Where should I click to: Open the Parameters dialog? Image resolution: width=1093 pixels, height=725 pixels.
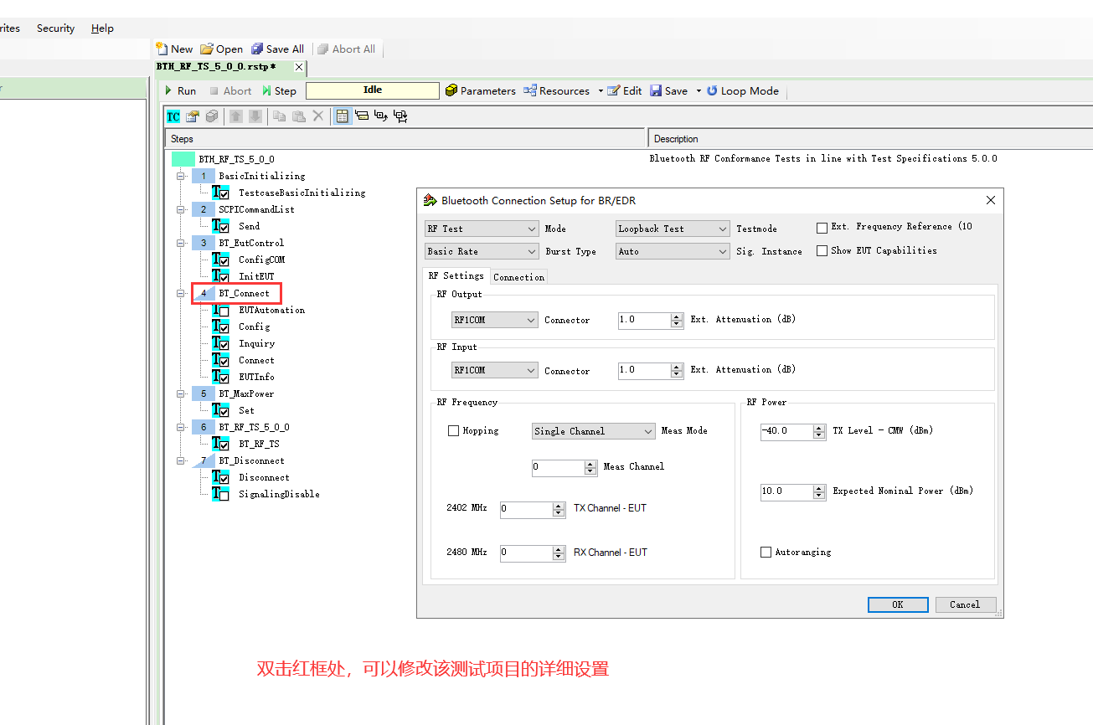481,90
